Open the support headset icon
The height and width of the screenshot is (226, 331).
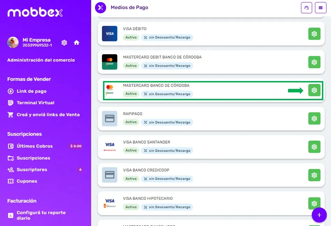306,8
